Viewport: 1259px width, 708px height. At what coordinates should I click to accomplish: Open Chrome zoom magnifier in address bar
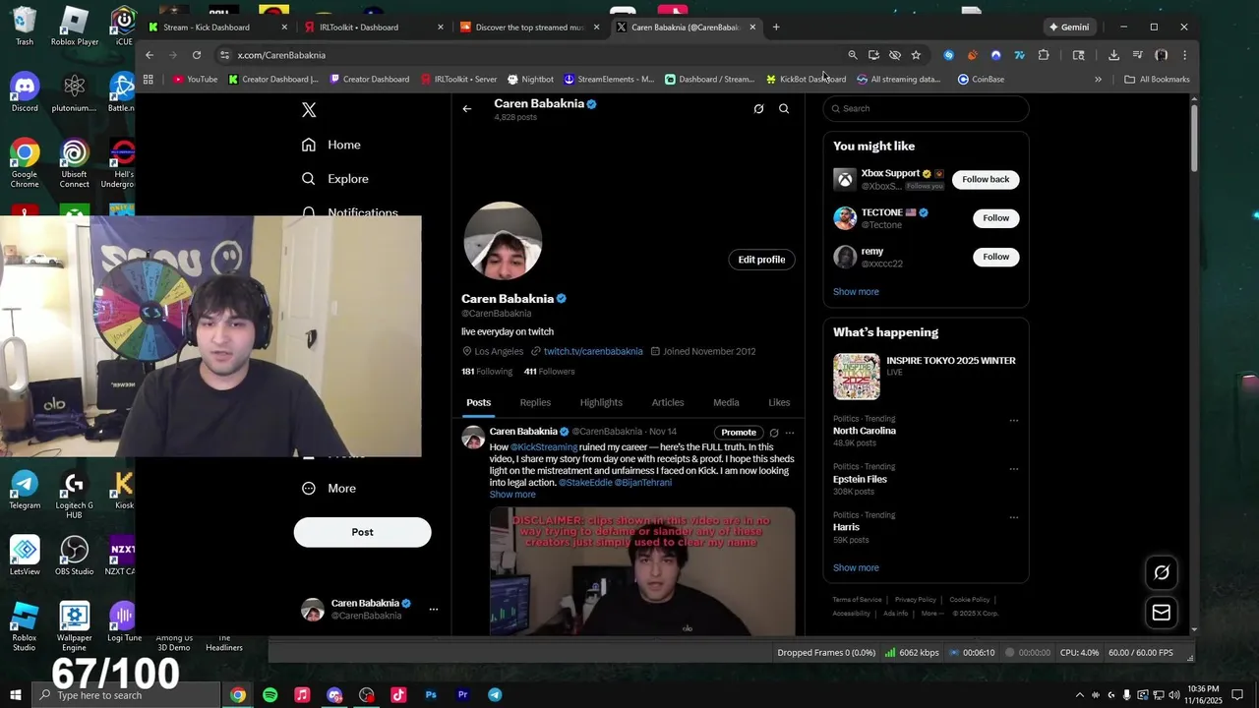[x=853, y=55]
